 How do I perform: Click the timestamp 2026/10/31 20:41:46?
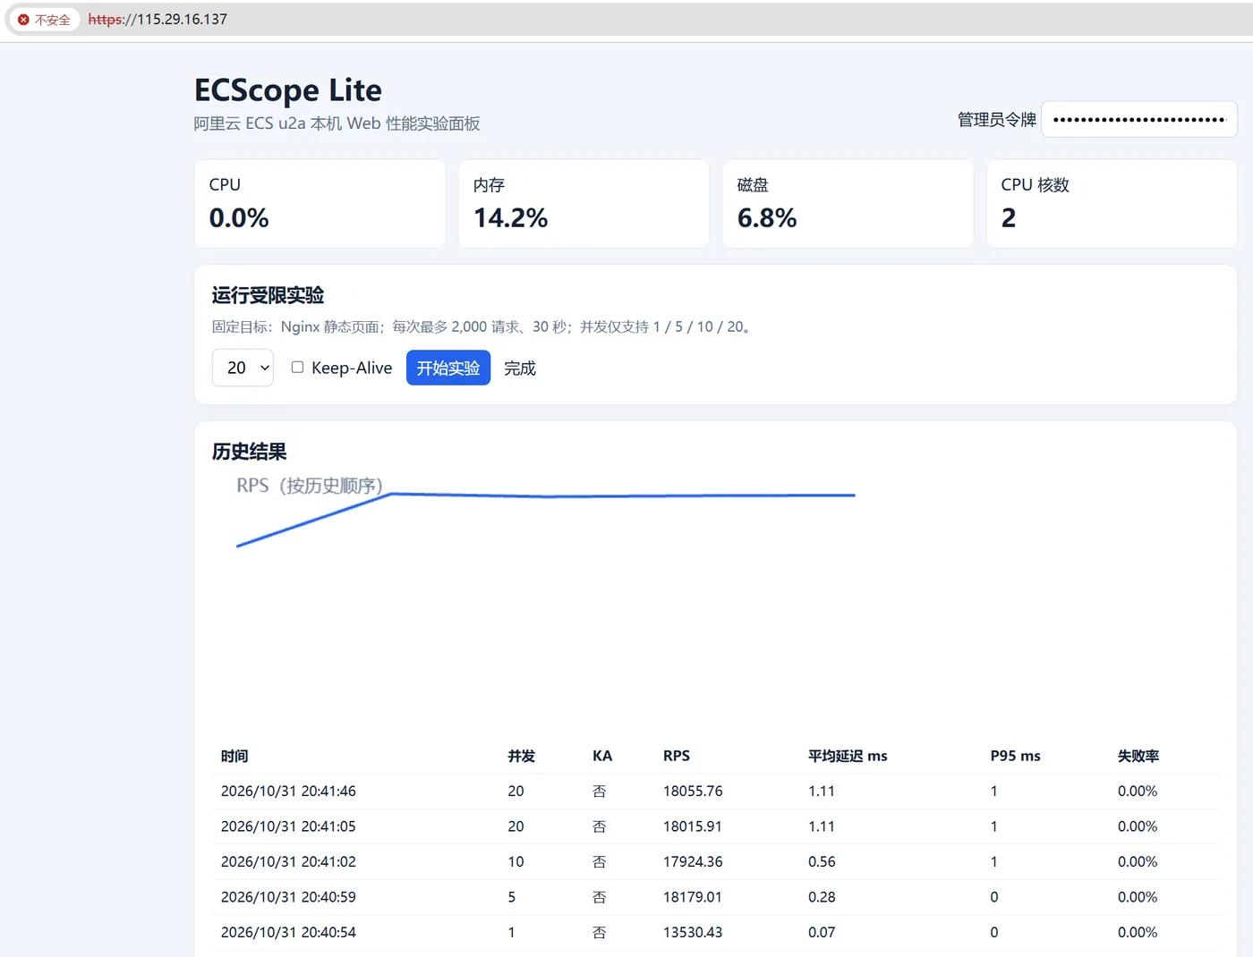(288, 792)
